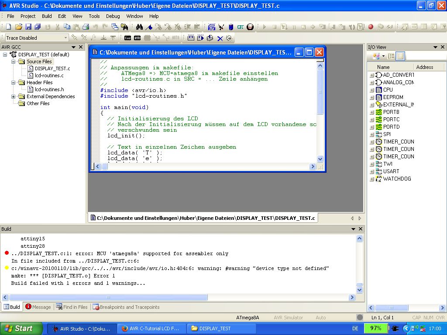This screenshot has width=447, height=335.
Task: Switch to the Find in Files tab
Action: (x=72, y=307)
